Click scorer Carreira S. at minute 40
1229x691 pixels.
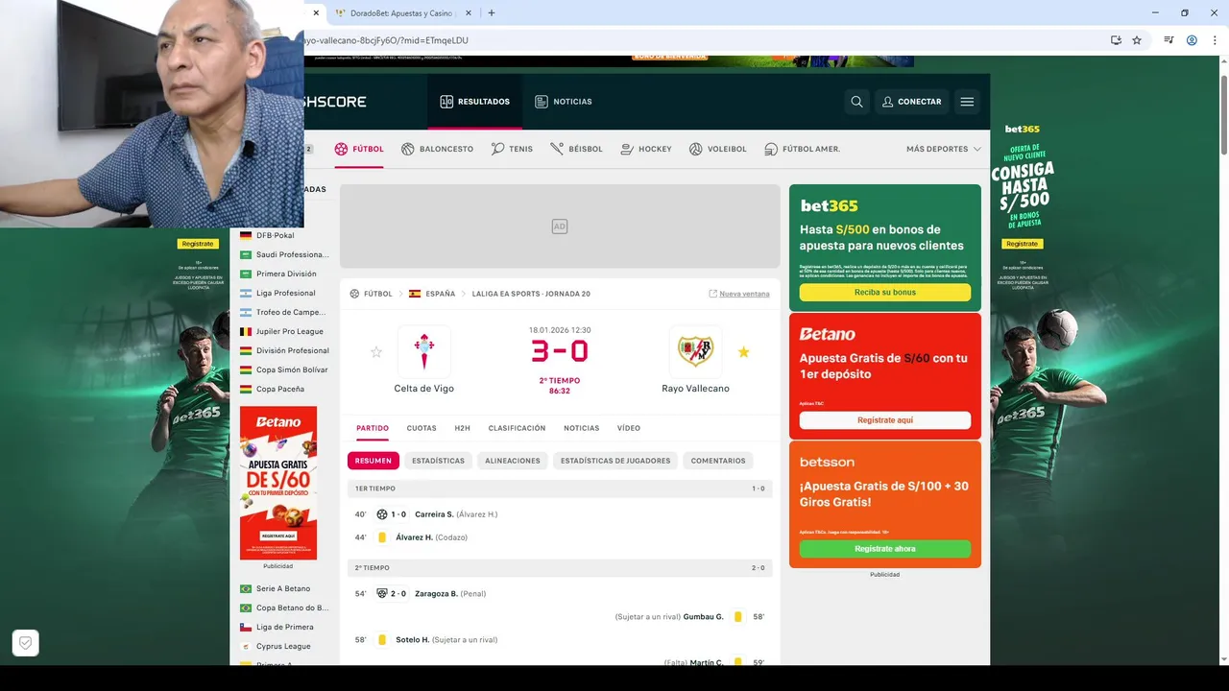click(434, 514)
